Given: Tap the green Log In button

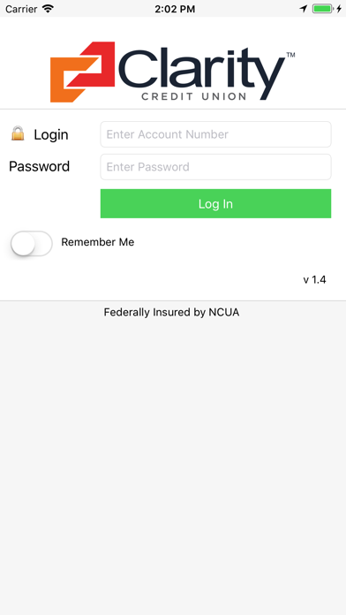Looking at the screenshot, I should (215, 203).
